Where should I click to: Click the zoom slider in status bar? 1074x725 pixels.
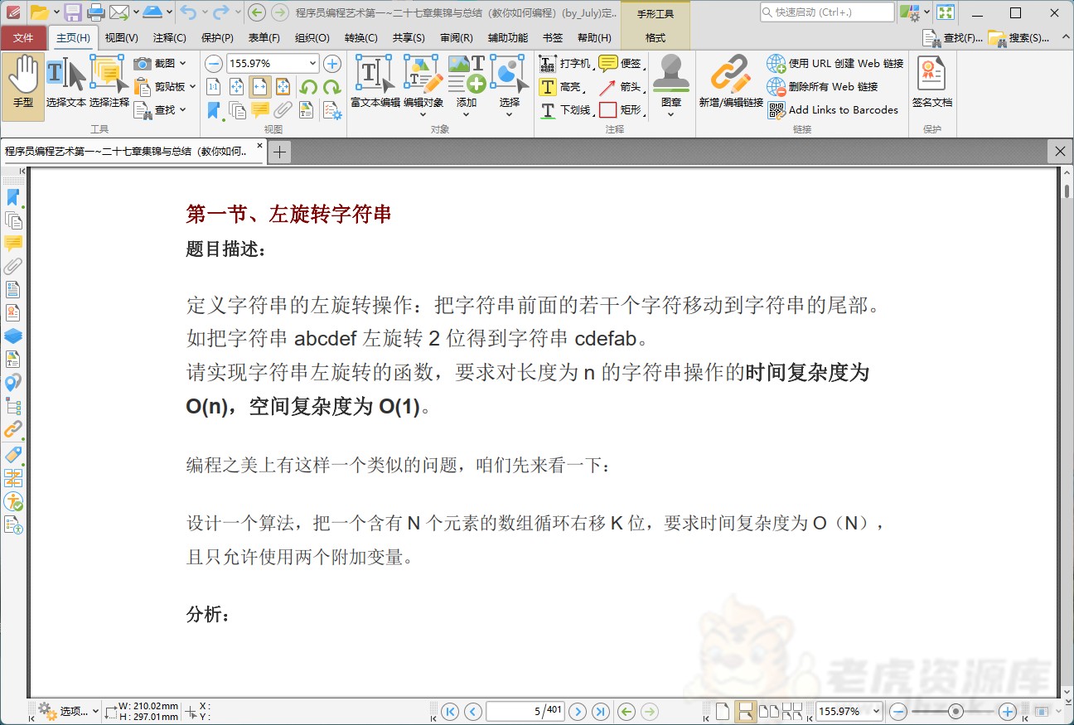coord(955,712)
